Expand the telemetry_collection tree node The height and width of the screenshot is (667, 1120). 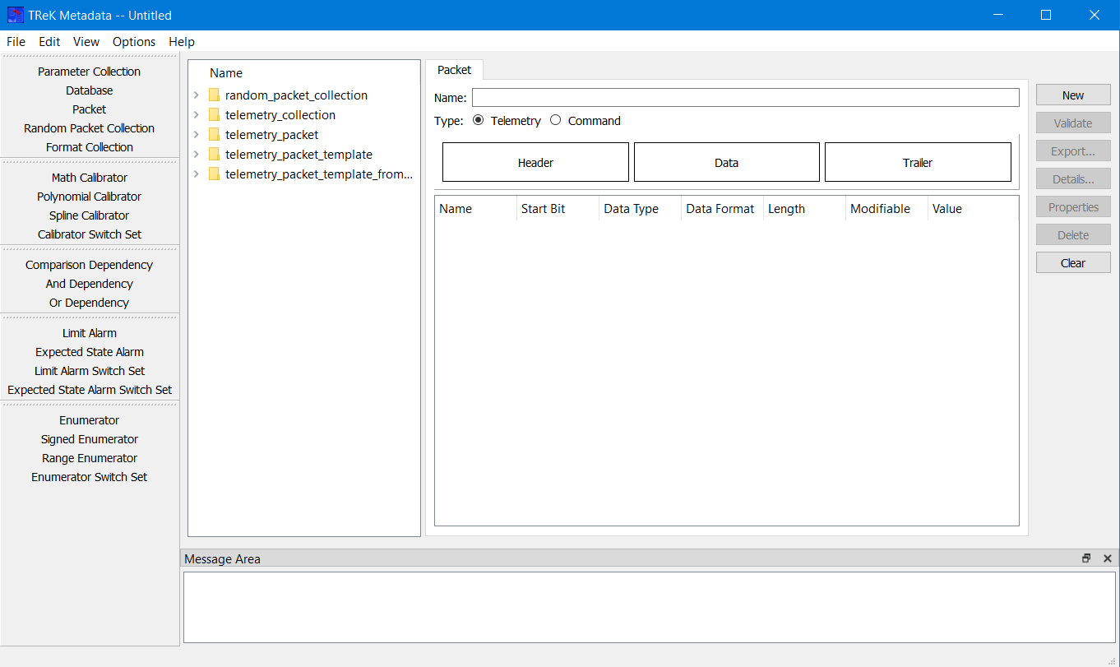tap(197, 115)
